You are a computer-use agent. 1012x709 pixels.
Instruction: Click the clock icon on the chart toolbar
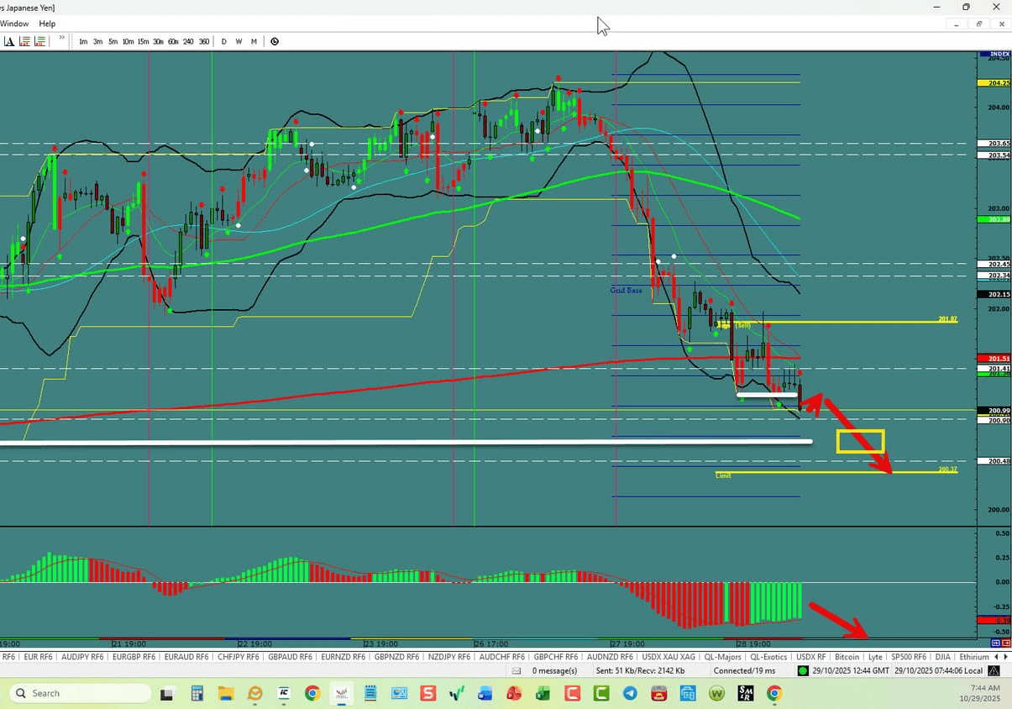(x=275, y=41)
